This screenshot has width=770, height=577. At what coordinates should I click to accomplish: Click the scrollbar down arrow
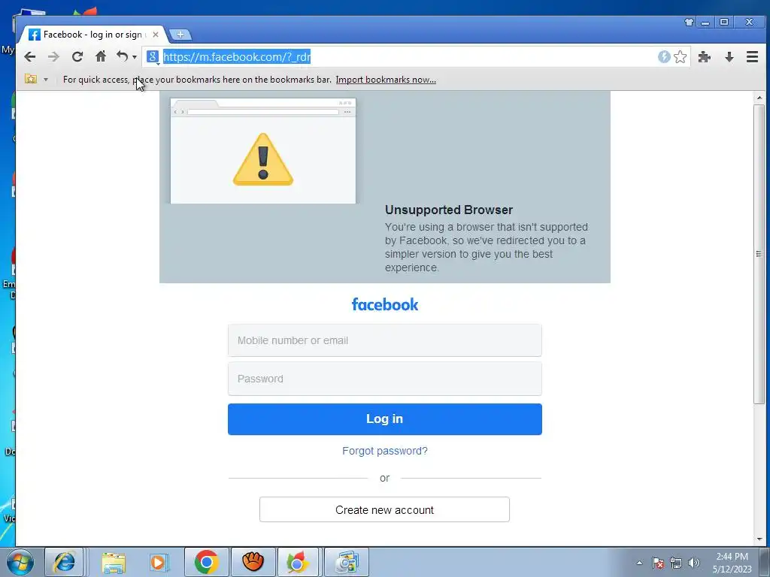[x=759, y=539]
